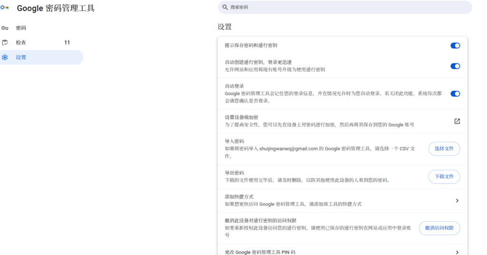Click the magnifier icon in the search bar
Image resolution: width=487 pixels, height=255 pixels.
[225, 7]
